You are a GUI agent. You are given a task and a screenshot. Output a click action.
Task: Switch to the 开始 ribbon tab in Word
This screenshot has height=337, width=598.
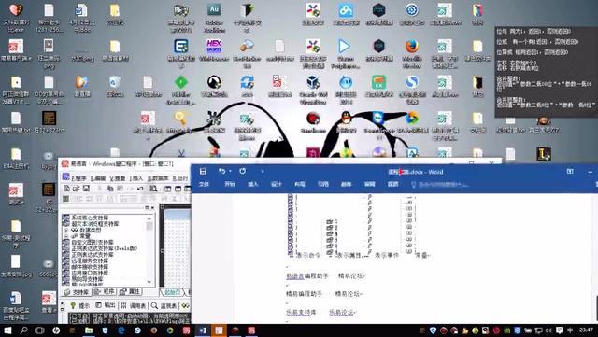click(x=230, y=184)
